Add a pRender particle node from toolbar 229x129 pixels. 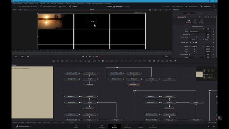point(144,61)
